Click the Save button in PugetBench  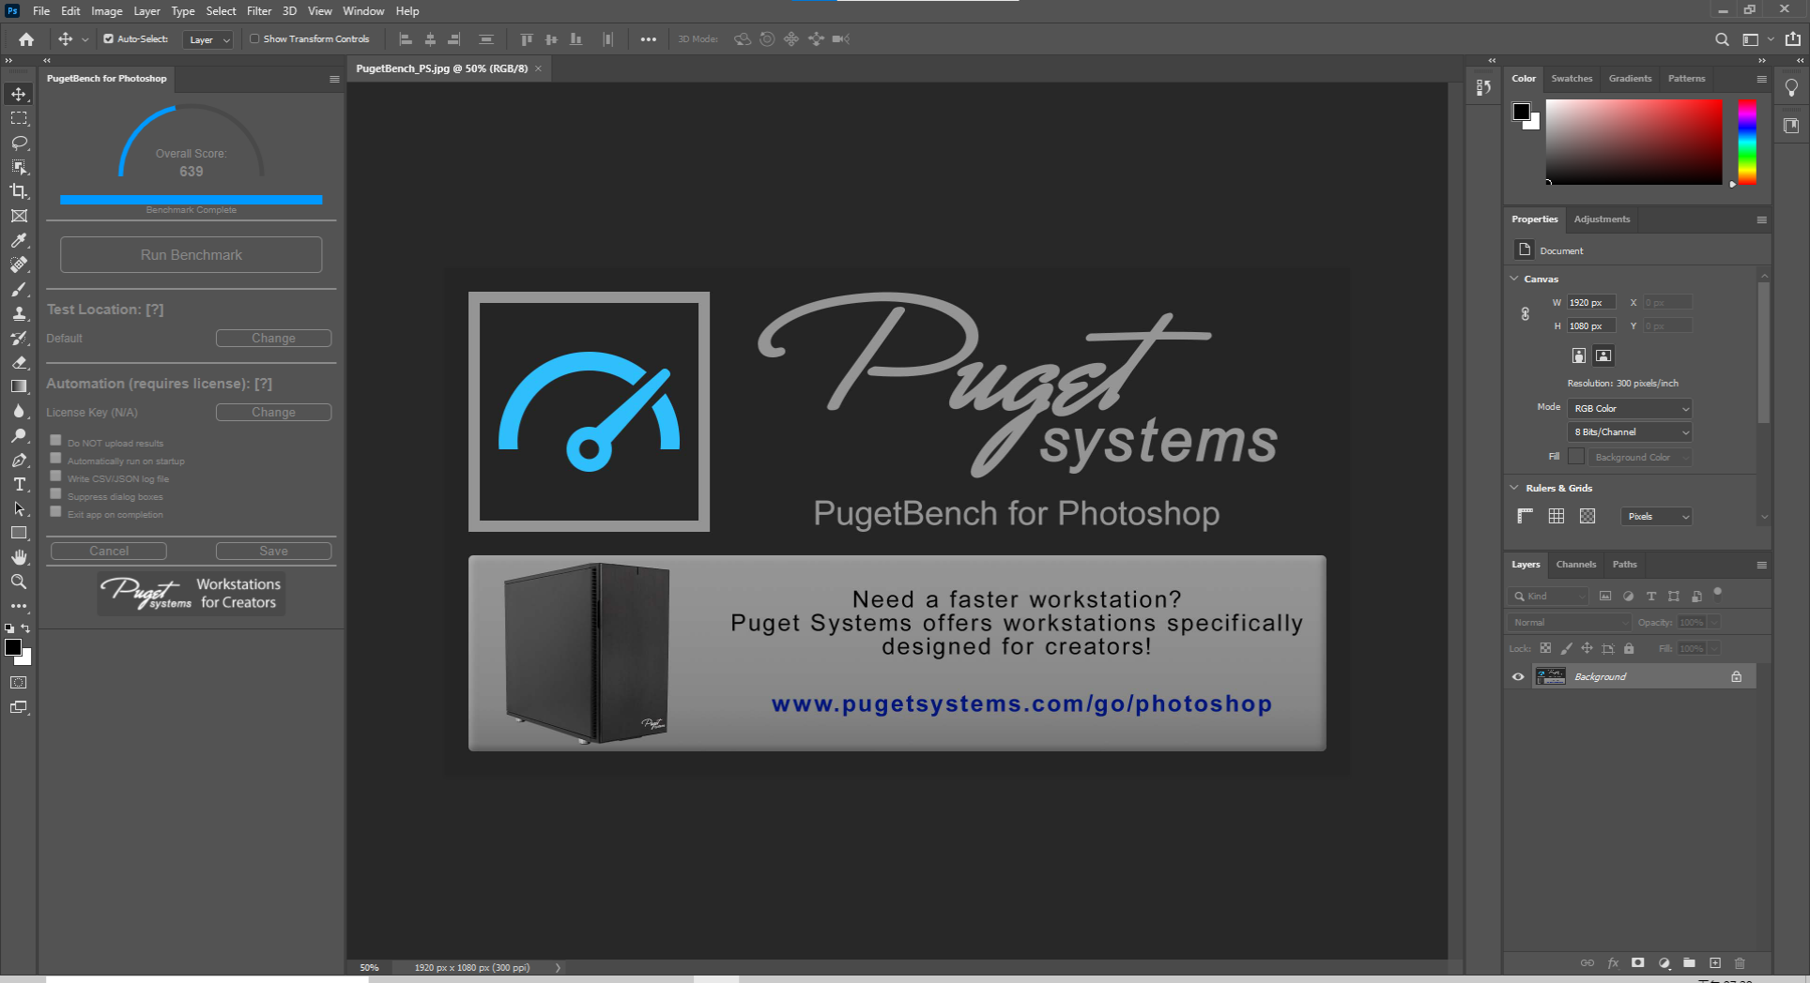[x=273, y=551]
